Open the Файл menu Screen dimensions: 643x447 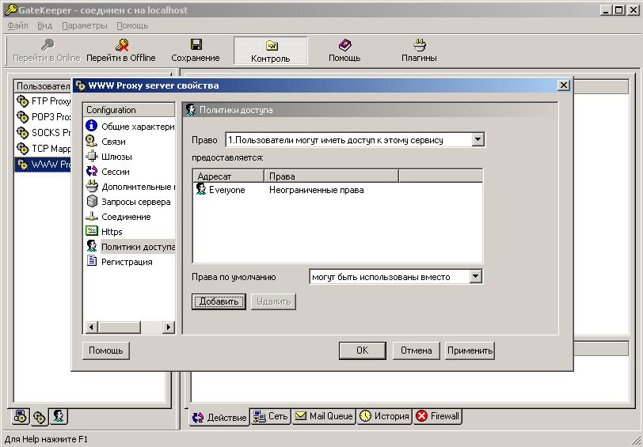point(17,25)
